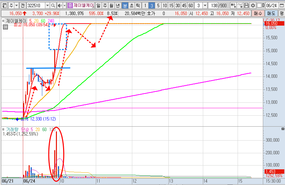Viewport: 285px width, 185px height.
Task: Click the magenta 240 moving average legend
Action: [x=51, y=21]
